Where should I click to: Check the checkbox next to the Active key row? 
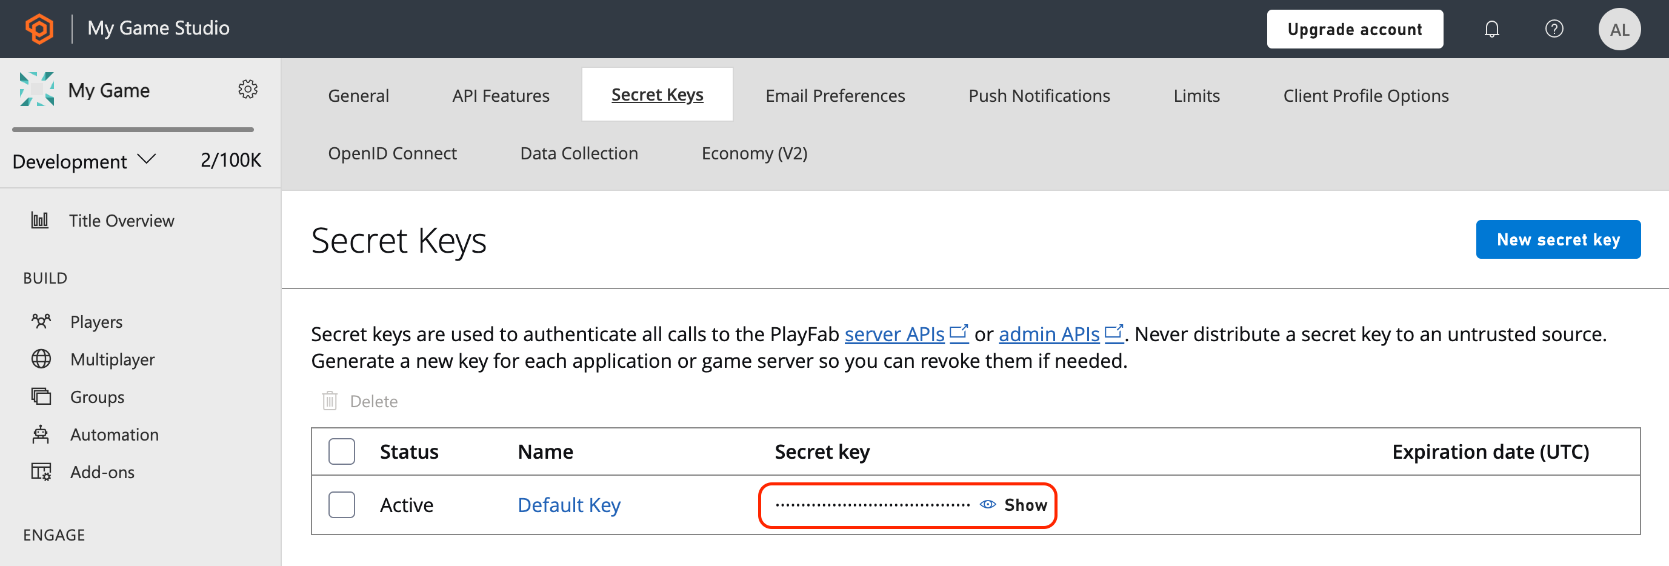(341, 504)
